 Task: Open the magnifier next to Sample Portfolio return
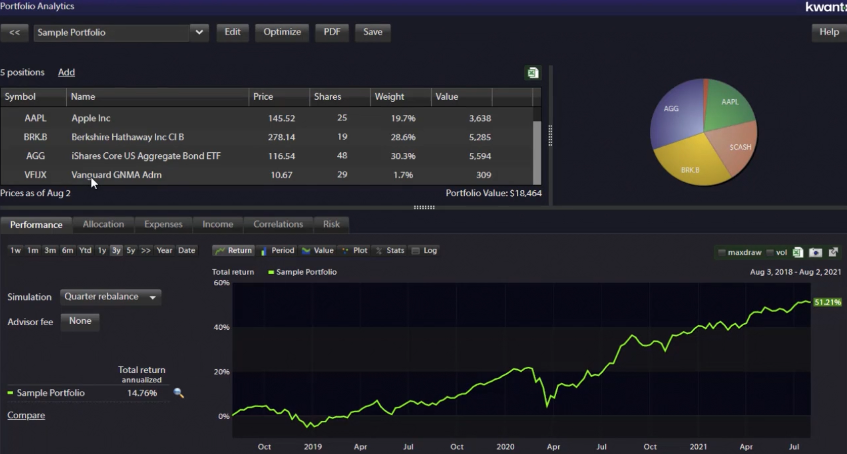click(x=179, y=393)
